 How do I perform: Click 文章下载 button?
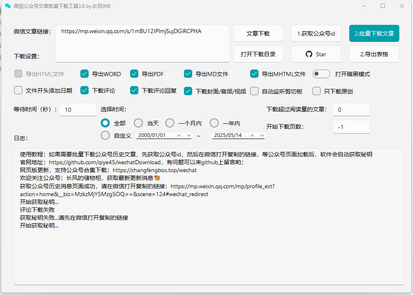(258, 34)
